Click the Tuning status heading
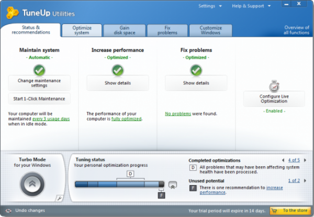The height and width of the screenshot is (217, 314). tap(91, 160)
